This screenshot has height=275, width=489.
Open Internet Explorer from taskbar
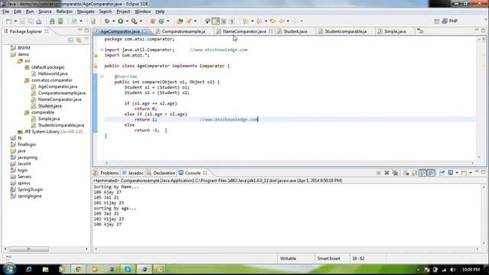tap(29, 269)
